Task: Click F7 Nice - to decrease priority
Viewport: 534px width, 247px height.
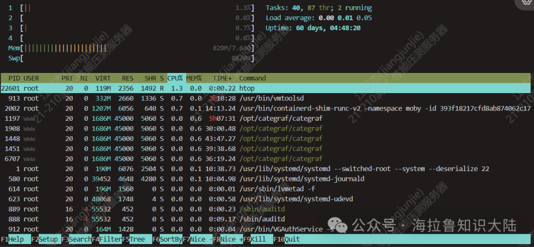Action: point(197,239)
